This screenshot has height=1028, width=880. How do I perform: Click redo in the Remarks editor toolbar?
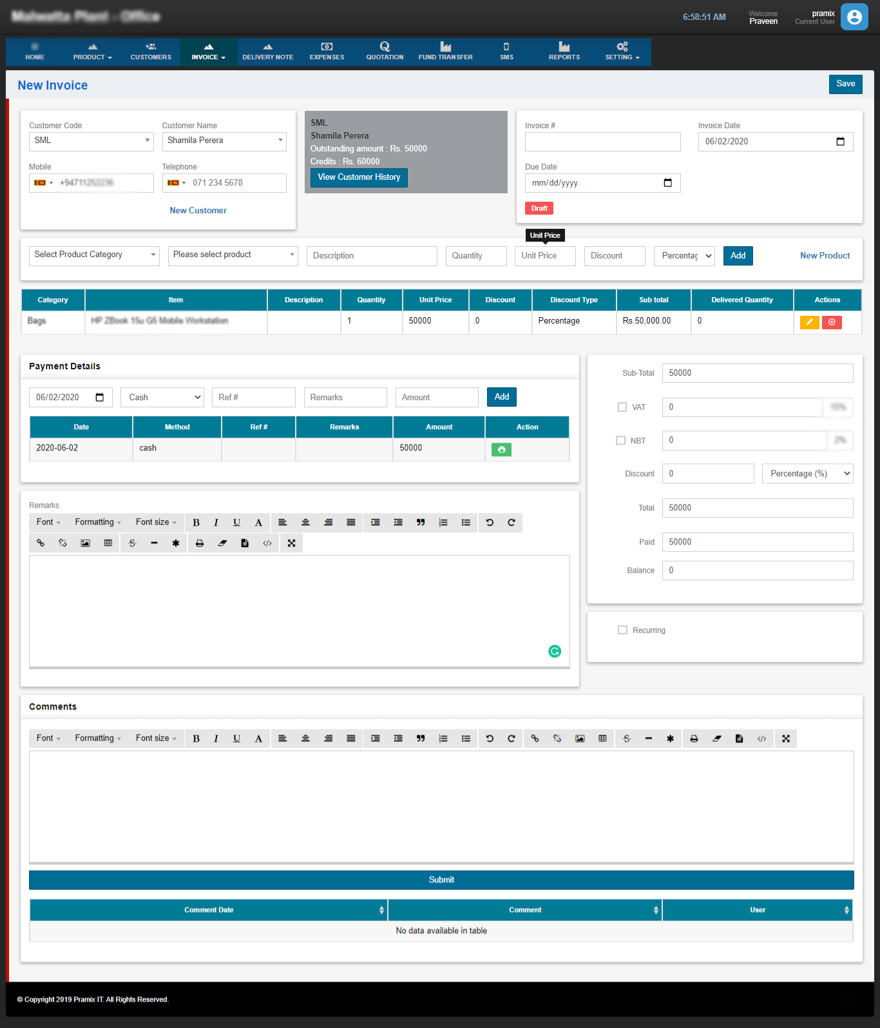point(512,523)
